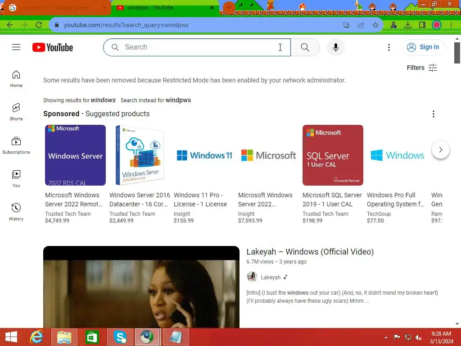This screenshot has width=461, height=346.
Task: Launch Internet Explorer from taskbar
Action: point(36,337)
